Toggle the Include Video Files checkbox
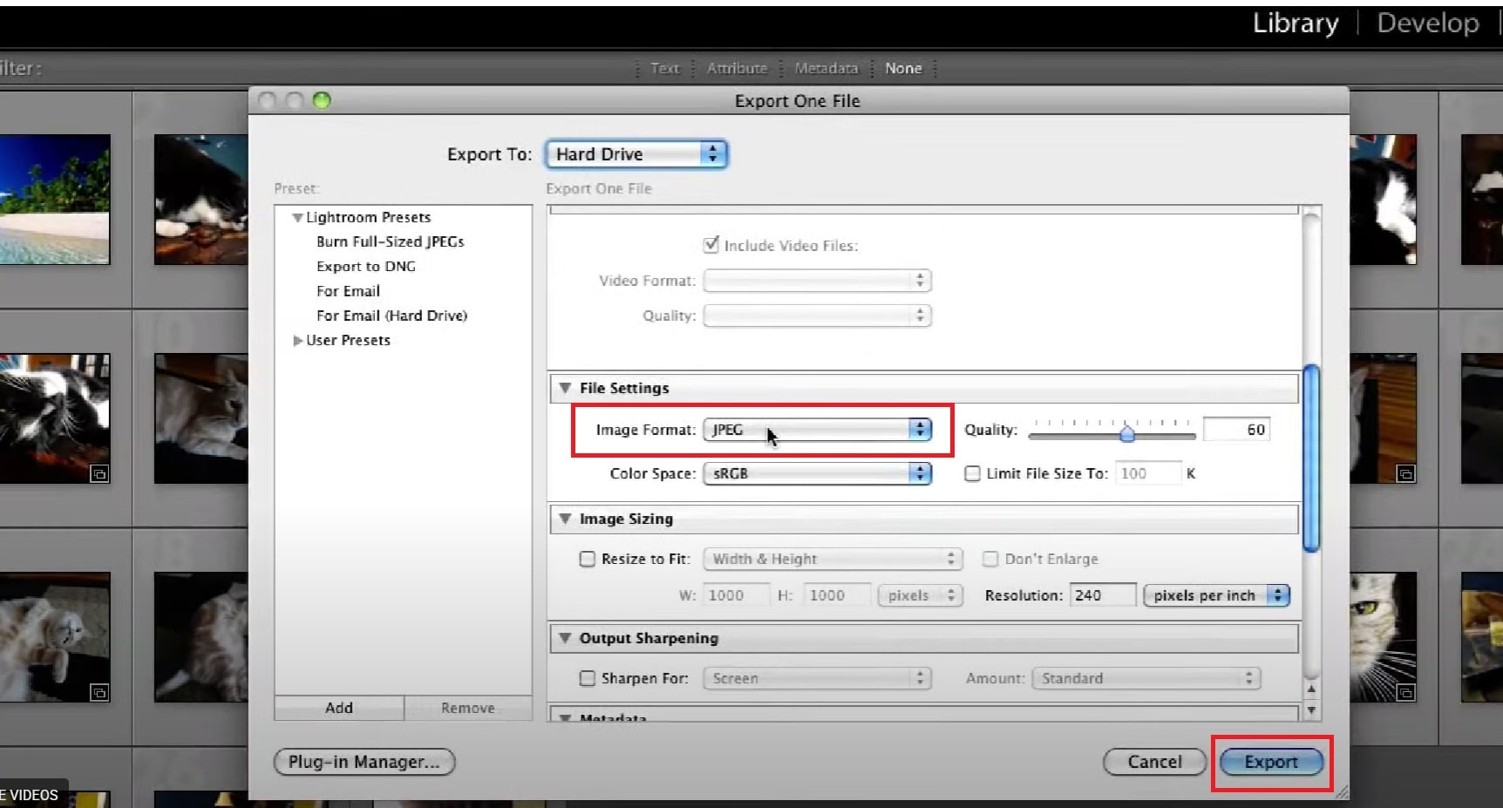The width and height of the screenshot is (1503, 808). (x=711, y=245)
